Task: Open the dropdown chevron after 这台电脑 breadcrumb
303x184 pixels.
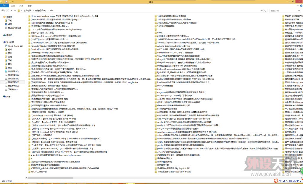Action: (x=33, y=11)
